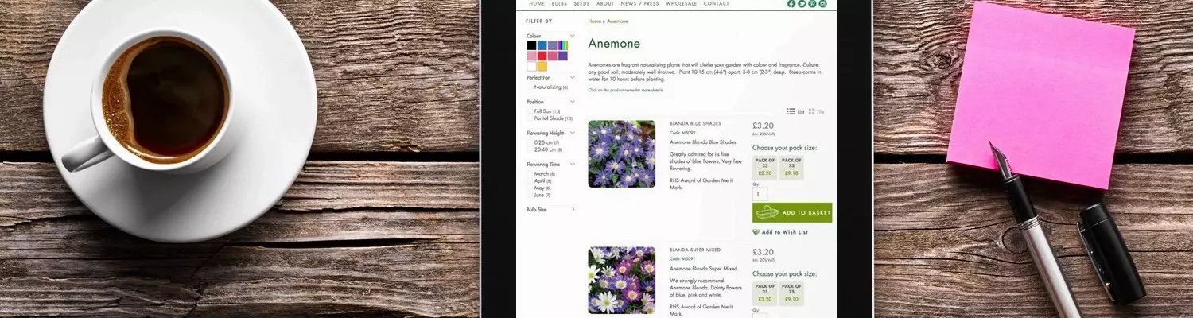Click the FILTER BY sidebar heading
The width and height of the screenshot is (1193, 318).
coord(539,21)
